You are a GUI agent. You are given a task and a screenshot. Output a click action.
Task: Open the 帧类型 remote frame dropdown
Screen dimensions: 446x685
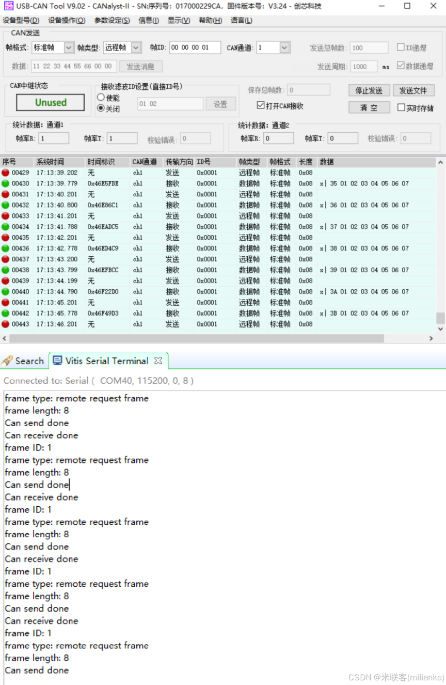pos(135,47)
